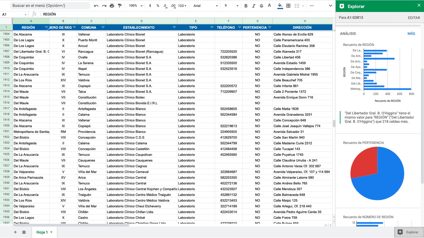Viewport: 424px width, 238px height.
Task: Open the cell borders tool
Action: [289, 6]
